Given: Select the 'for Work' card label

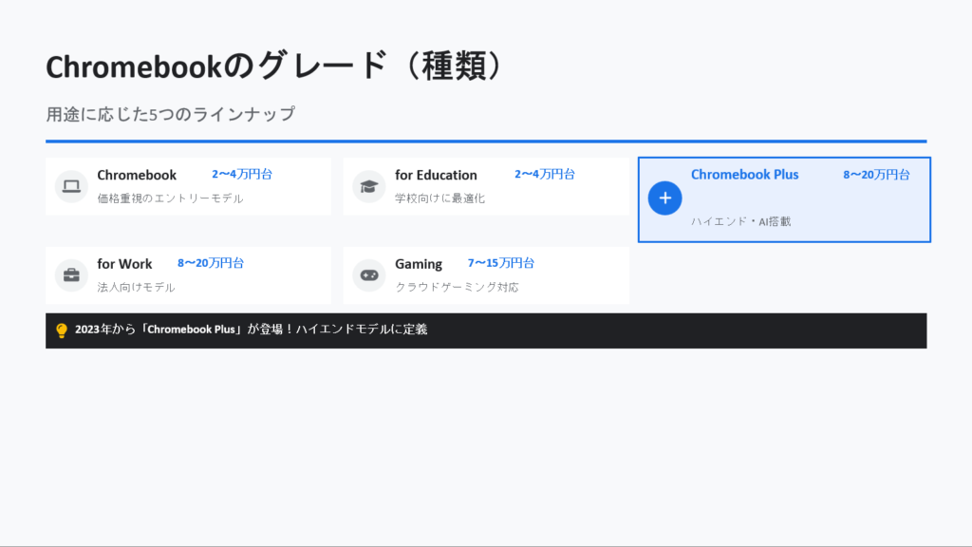Looking at the screenshot, I should 124,264.
